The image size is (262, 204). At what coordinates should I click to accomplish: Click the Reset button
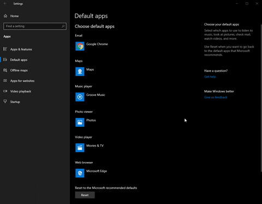(85, 195)
